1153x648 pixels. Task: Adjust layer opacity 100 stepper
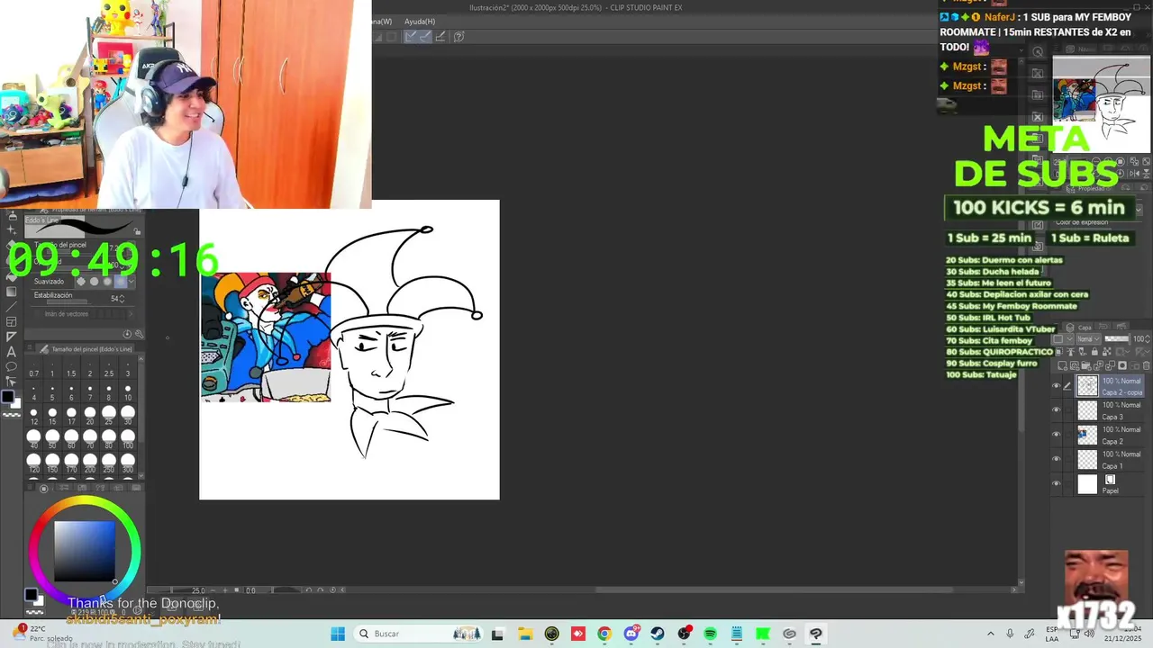coord(1148,338)
